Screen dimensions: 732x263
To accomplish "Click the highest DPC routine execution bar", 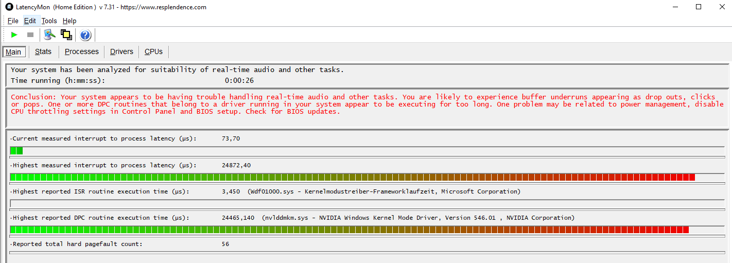I will 368,230.
